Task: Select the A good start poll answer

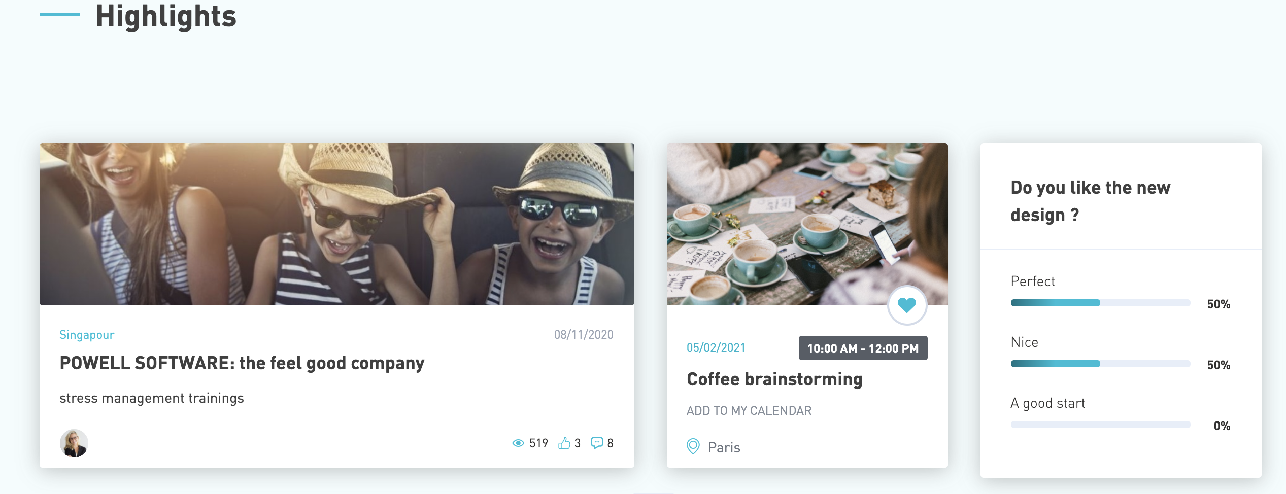Action: (x=1047, y=403)
